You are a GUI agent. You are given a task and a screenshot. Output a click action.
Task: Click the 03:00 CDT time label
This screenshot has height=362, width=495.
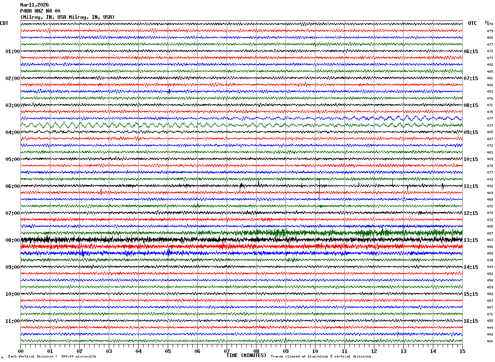point(12,105)
